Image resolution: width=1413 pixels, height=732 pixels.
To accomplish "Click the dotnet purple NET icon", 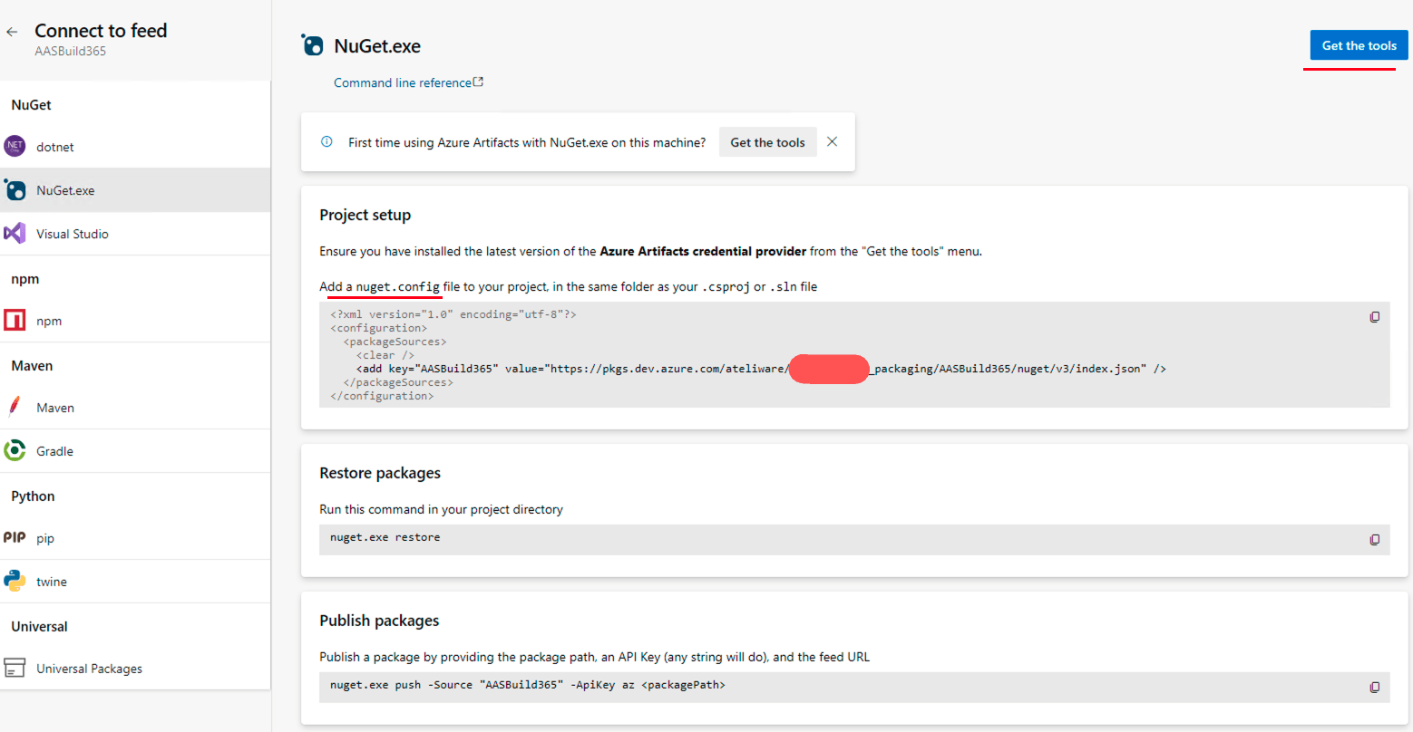I will (15, 146).
